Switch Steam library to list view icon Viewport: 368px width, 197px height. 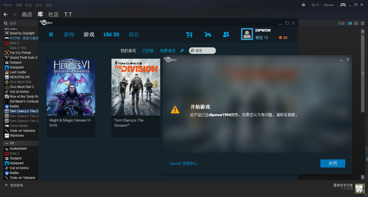[x=356, y=24]
